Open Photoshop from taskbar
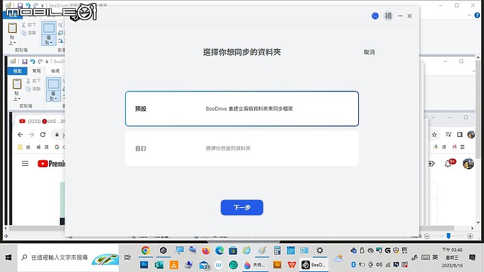 click(144, 265)
